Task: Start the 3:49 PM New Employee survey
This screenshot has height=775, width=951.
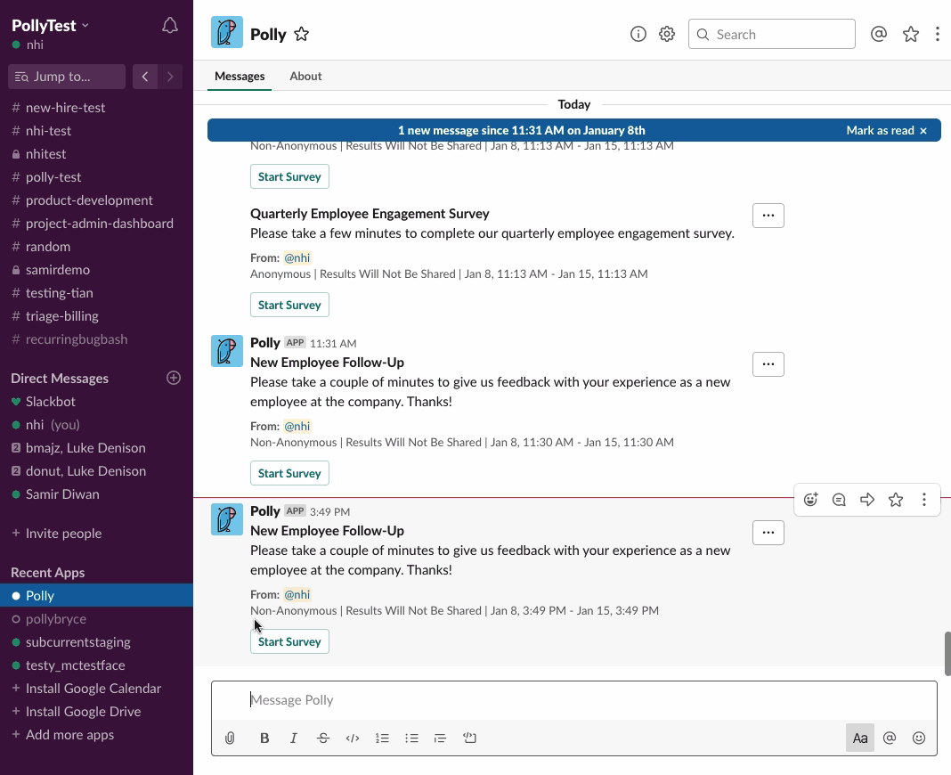Action: 290,641
